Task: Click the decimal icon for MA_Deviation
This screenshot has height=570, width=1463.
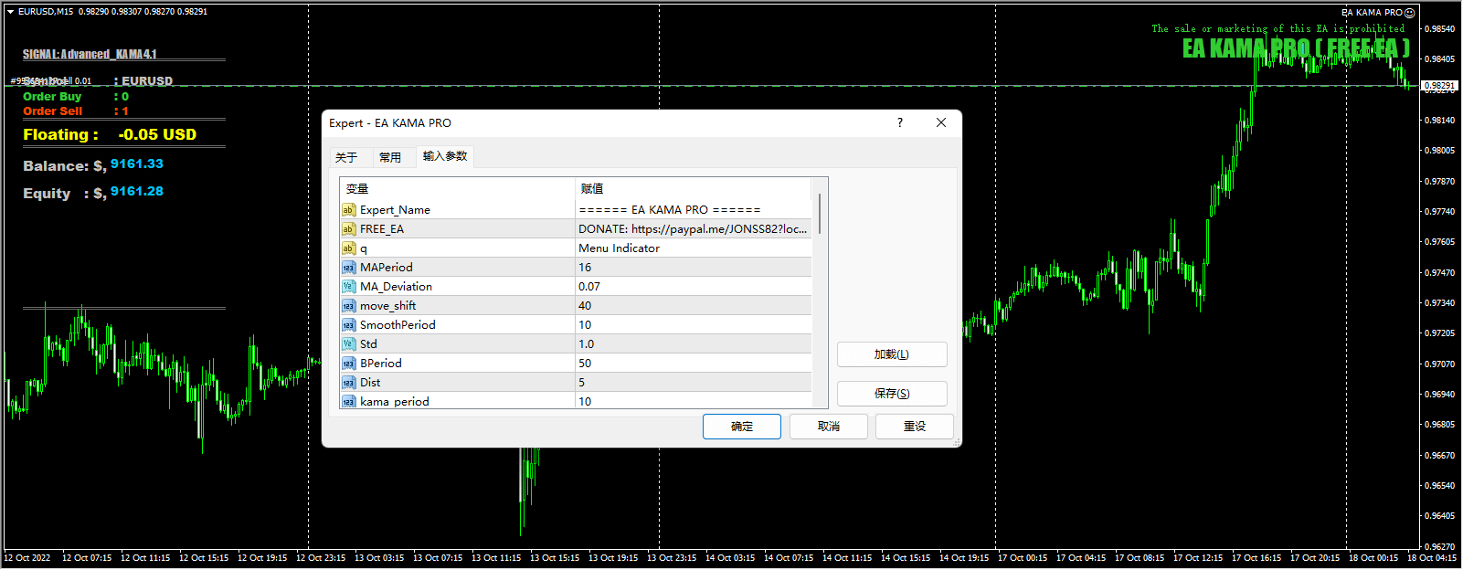Action: point(348,287)
